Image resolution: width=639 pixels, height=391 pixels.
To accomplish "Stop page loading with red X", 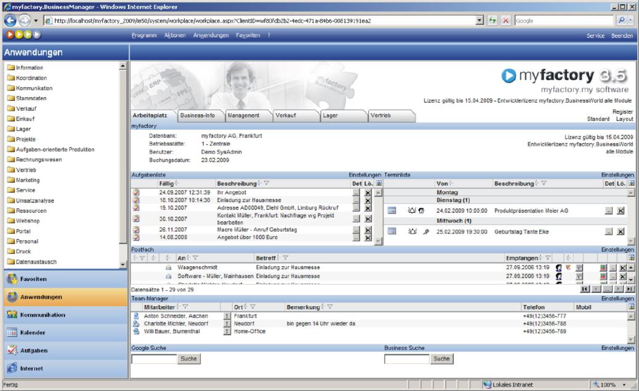I will click(506, 20).
